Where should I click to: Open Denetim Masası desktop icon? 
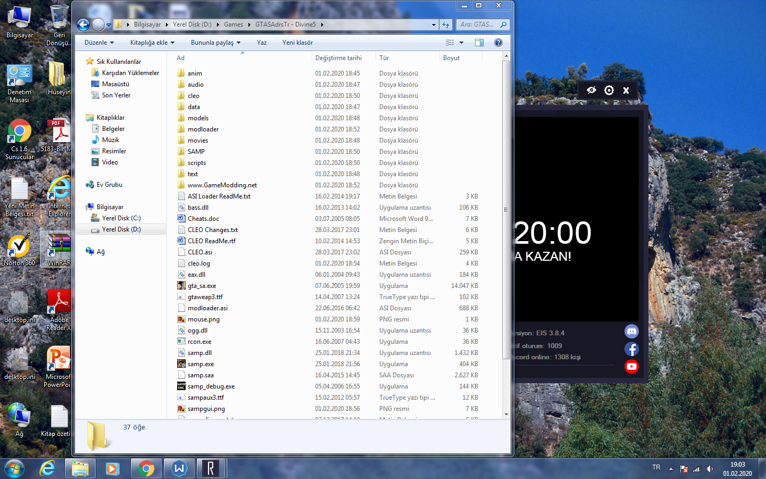click(19, 84)
